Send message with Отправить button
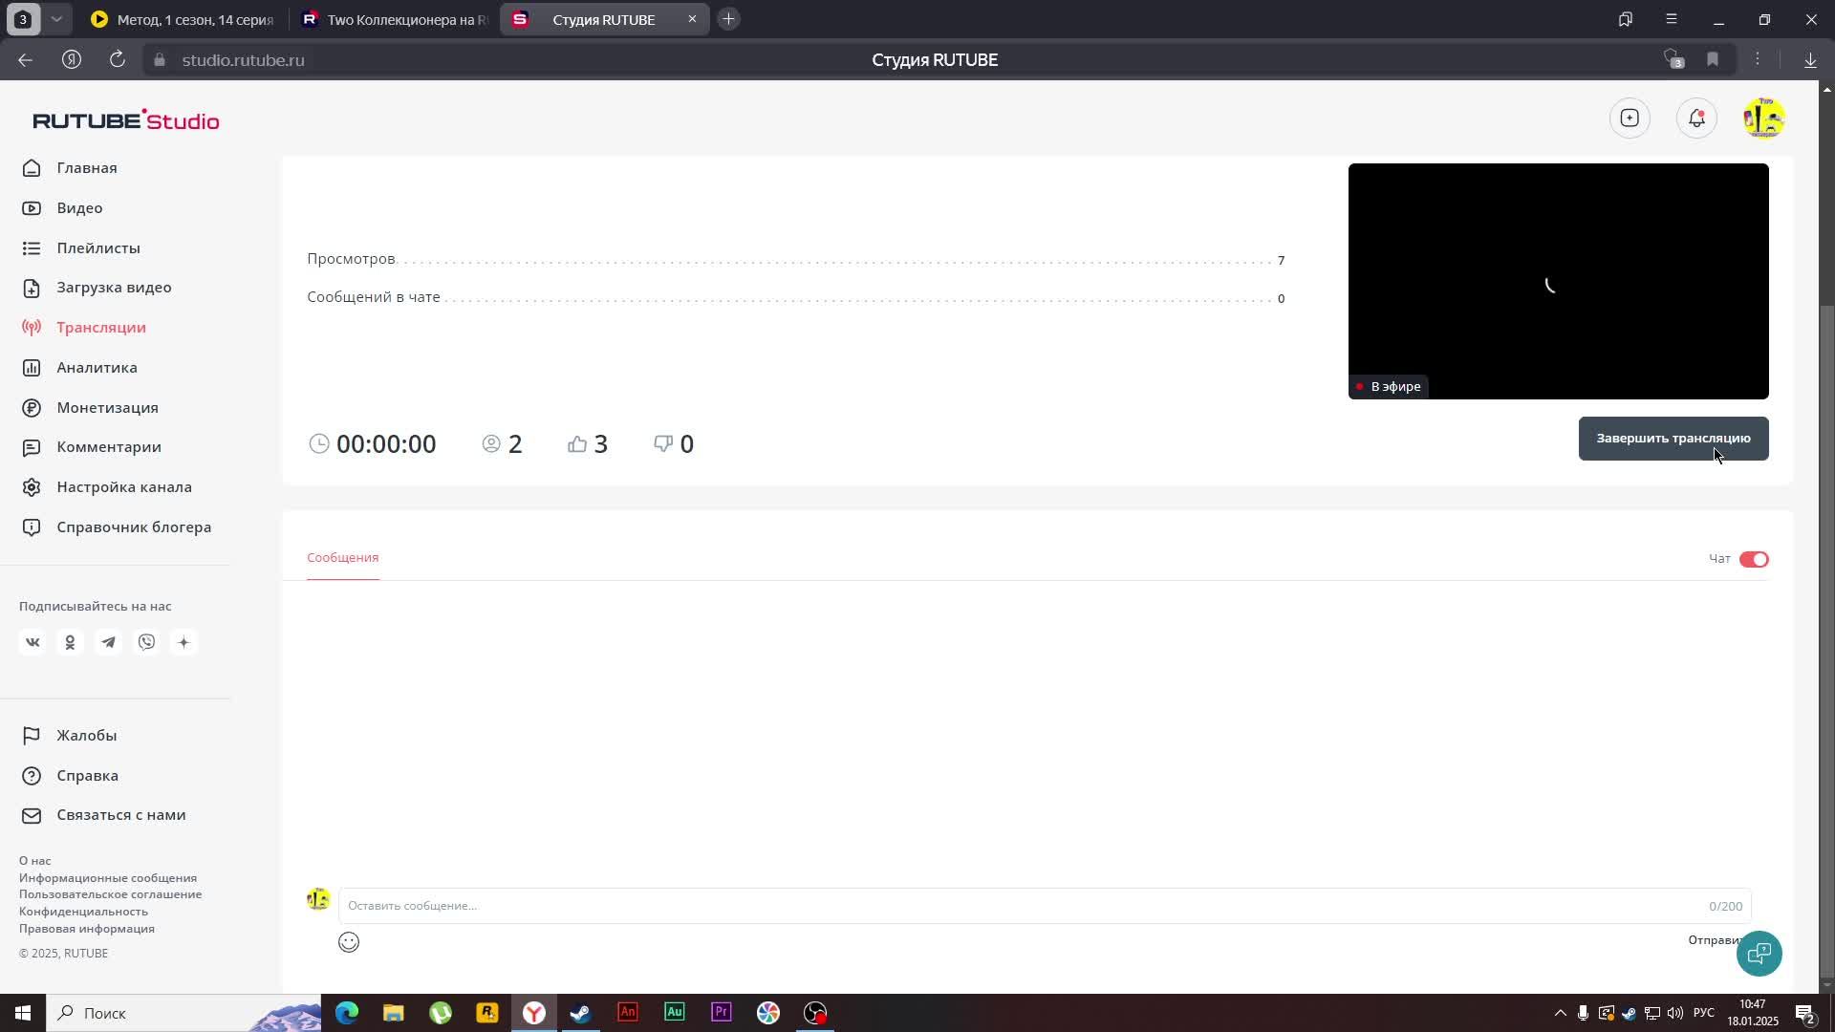Screen dimensions: 1835x1032 [x=1714, y=940]
